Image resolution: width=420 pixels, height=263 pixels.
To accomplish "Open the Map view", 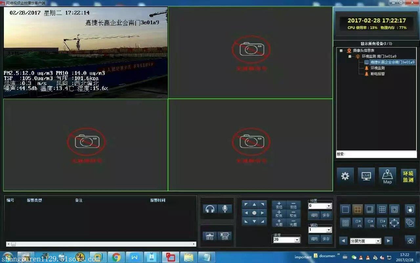I will pyautogui.click(x=387, y=176).
